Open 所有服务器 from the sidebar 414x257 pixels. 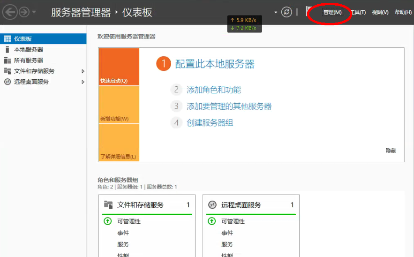(28, 60)
